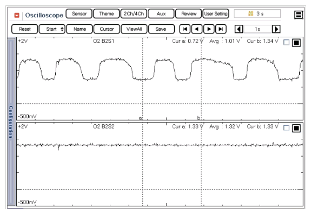Toggle the filled square box for O2 B2S2

[296, 128]
